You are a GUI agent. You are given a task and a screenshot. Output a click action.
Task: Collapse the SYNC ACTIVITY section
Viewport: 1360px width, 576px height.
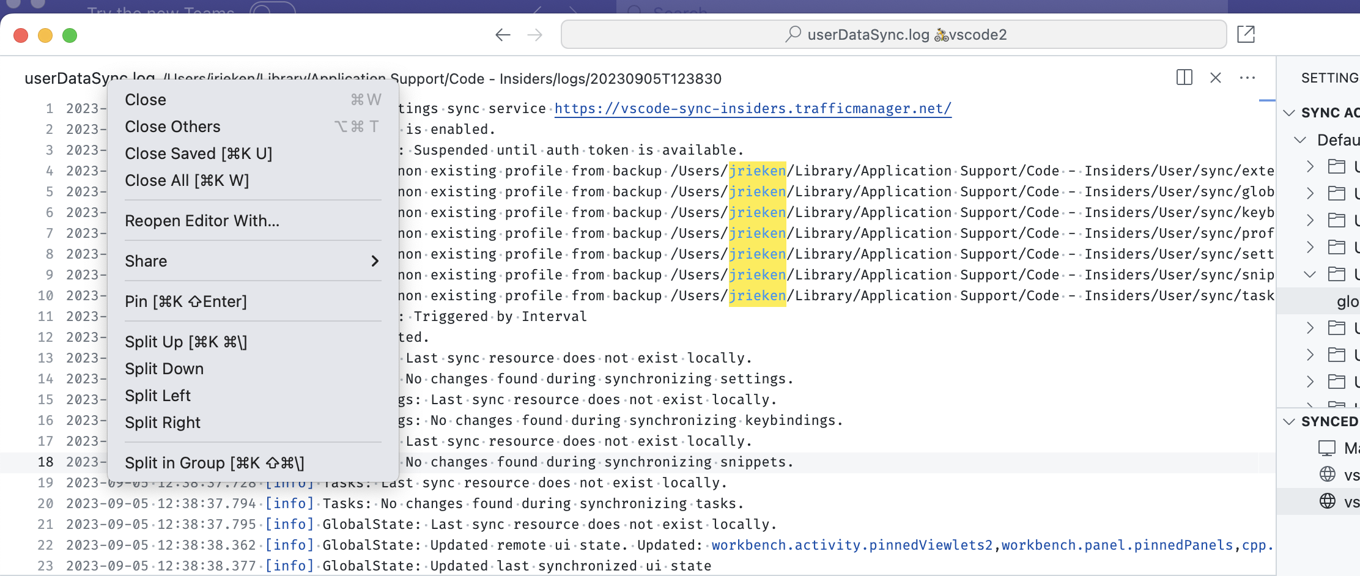click(1290, 113)
